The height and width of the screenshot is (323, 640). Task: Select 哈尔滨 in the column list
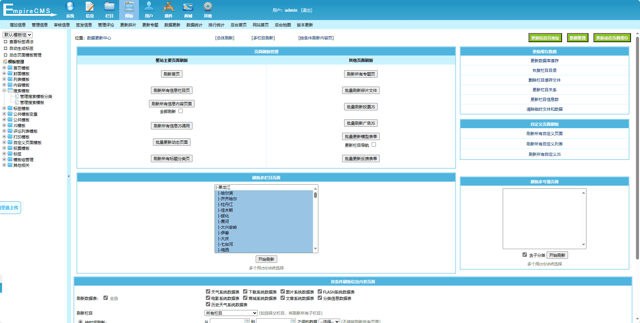coord(227,193)
